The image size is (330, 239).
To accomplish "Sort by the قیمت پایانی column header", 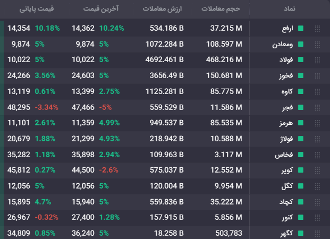I will (37, 8).
